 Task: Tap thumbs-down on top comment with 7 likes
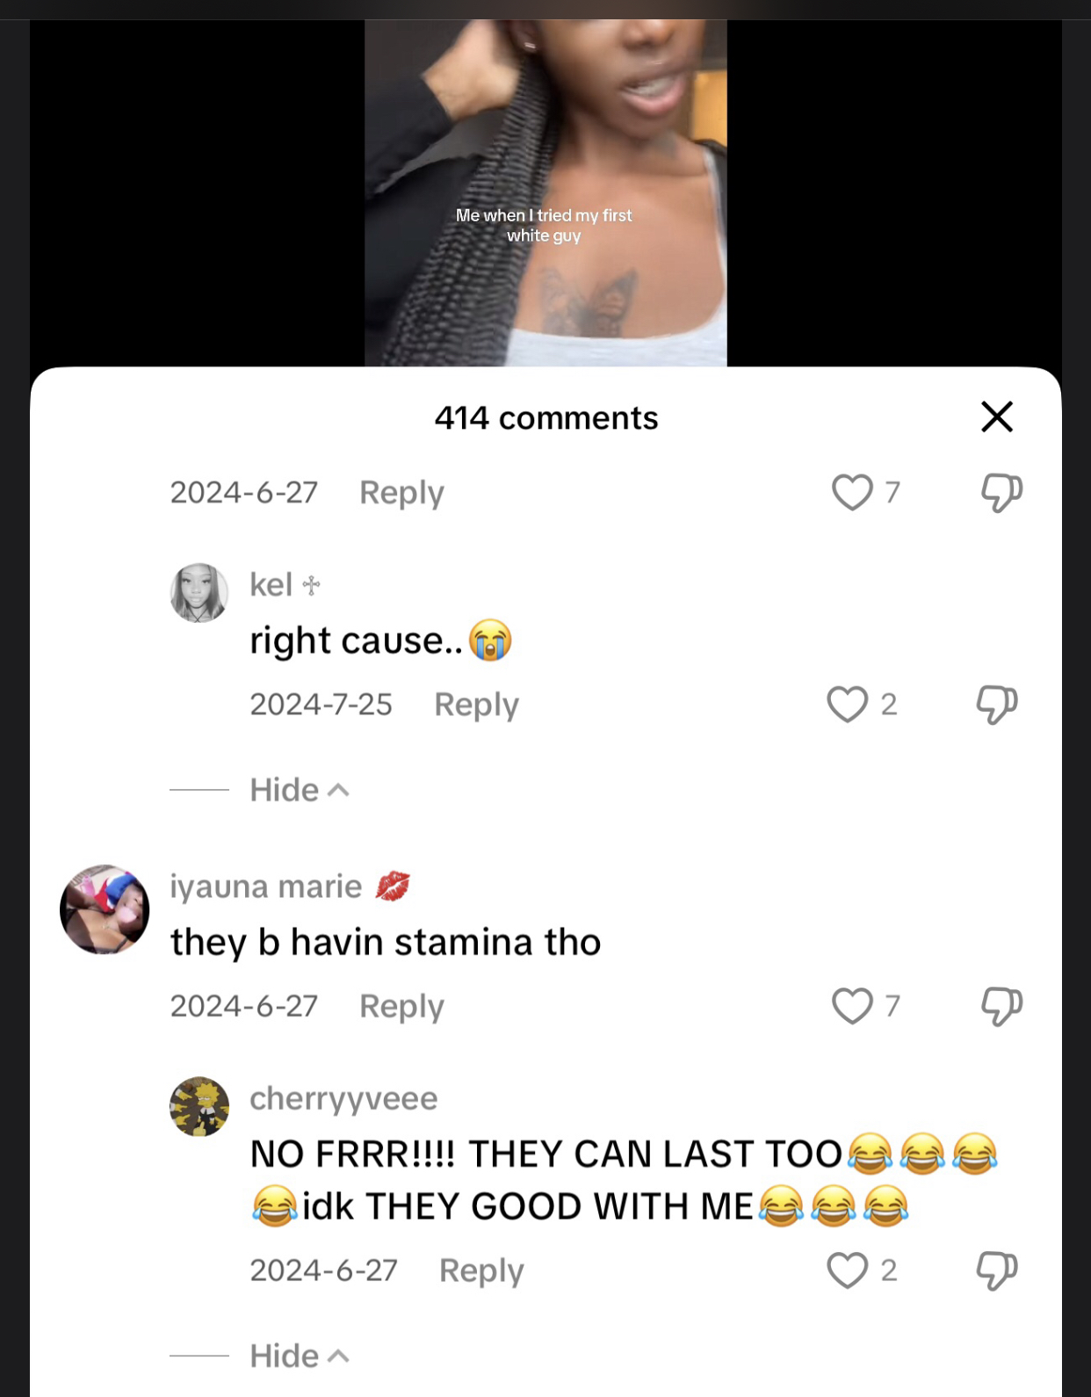click(x=1002, y=493)
